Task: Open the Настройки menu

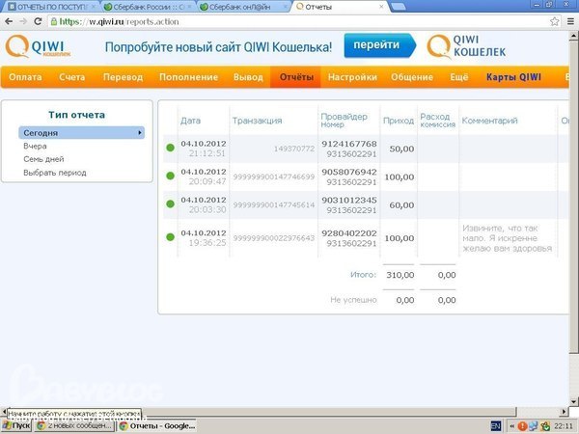Action: click(352, 77)
